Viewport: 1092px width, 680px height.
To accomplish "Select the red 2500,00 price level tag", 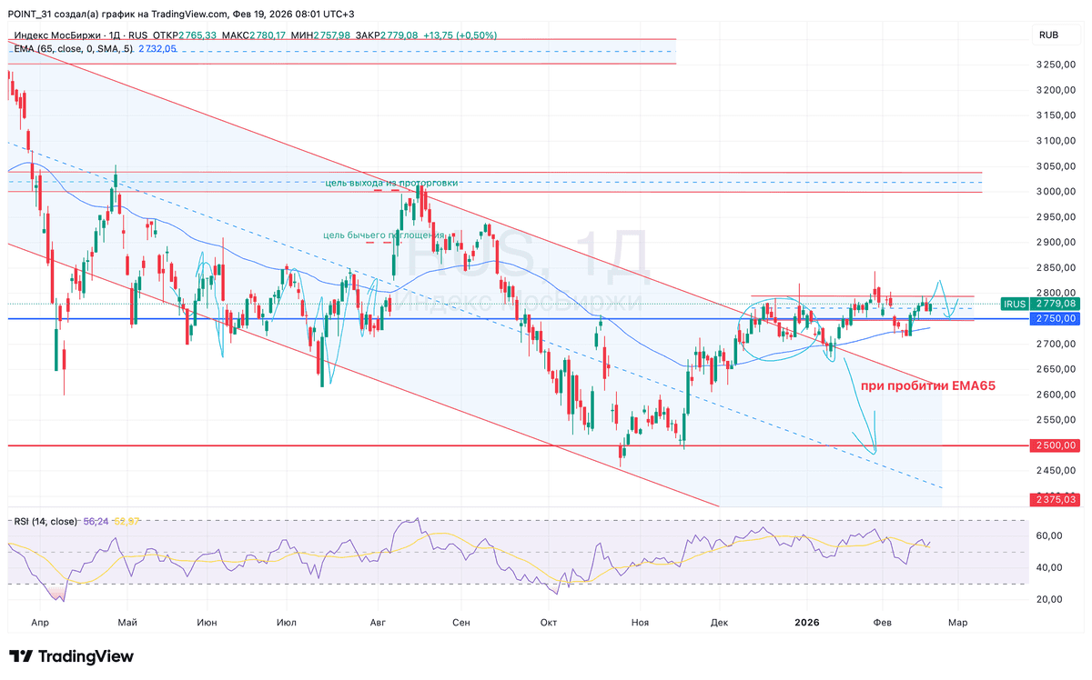I will tap(1057, 445).
